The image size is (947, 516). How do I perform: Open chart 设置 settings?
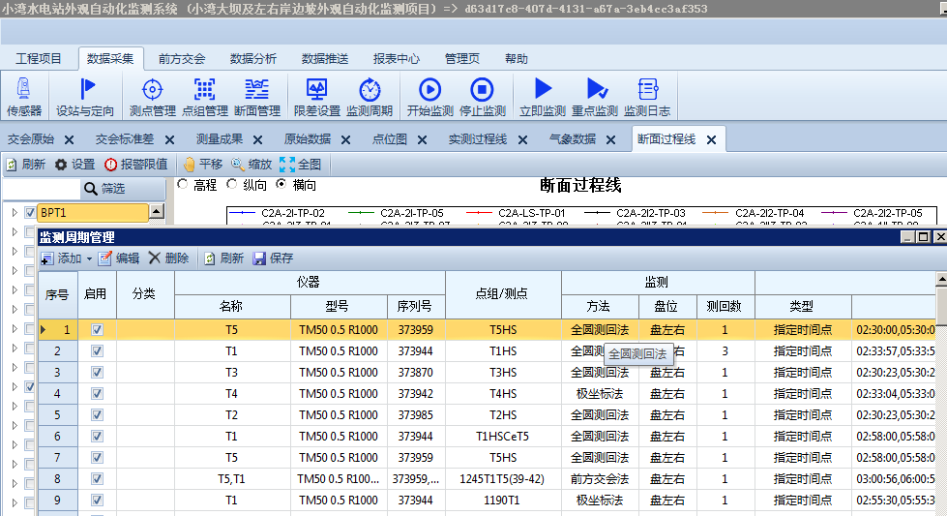(74, 165)
